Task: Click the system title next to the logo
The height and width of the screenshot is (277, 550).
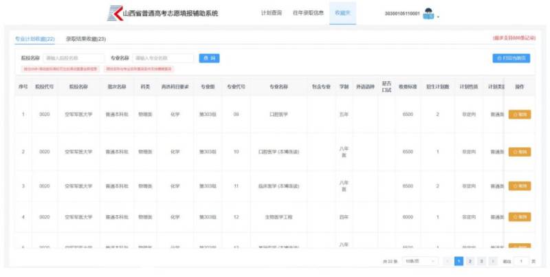Action: [x=170, y=13]
